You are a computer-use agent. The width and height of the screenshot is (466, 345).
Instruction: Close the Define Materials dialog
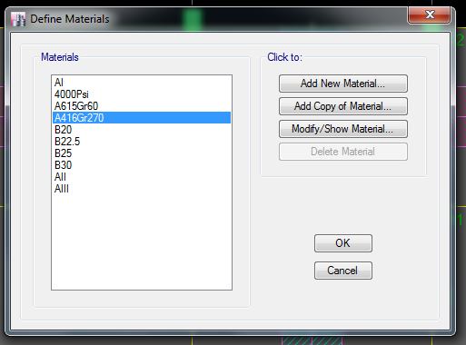pos(430,15)
